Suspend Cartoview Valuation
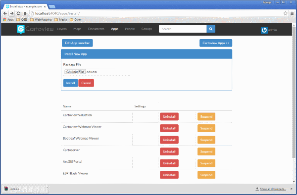The image size is (297, 195). coord(206,117)
